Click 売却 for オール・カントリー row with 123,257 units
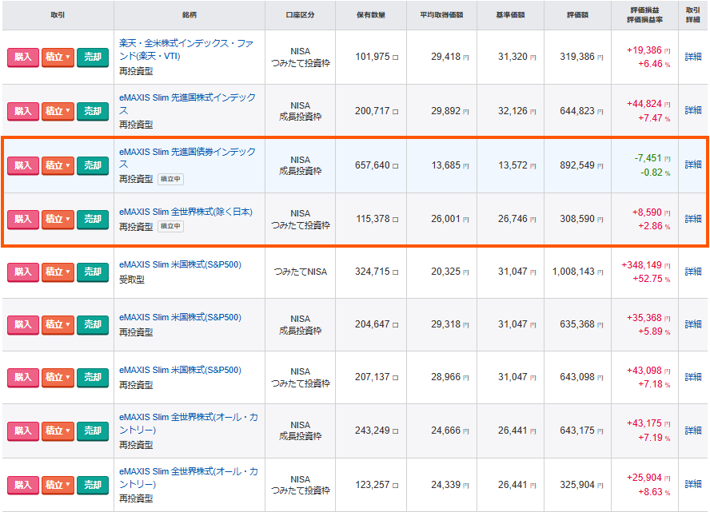The height and width of the screenshot is (512, 710). [x=93, y=486]
